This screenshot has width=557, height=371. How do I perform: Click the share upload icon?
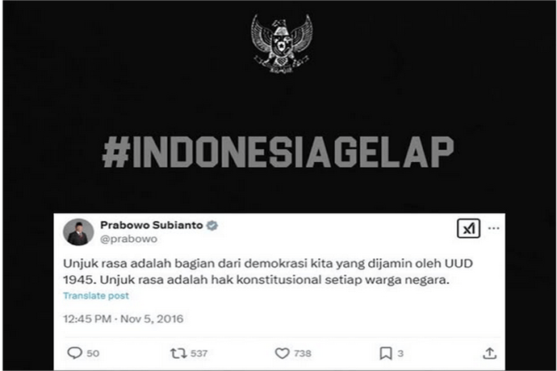click(489, 353)
